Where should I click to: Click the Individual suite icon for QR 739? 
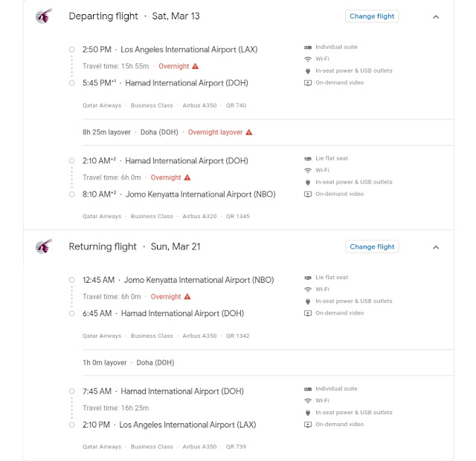[x=308, y=389]
